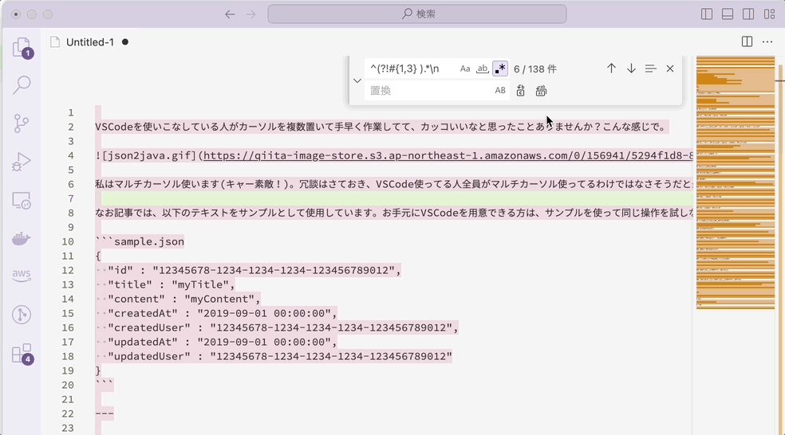Split the editor to the right
This screenshot has width=785, height=435.
pyautogui.click(x=747, y=42)
